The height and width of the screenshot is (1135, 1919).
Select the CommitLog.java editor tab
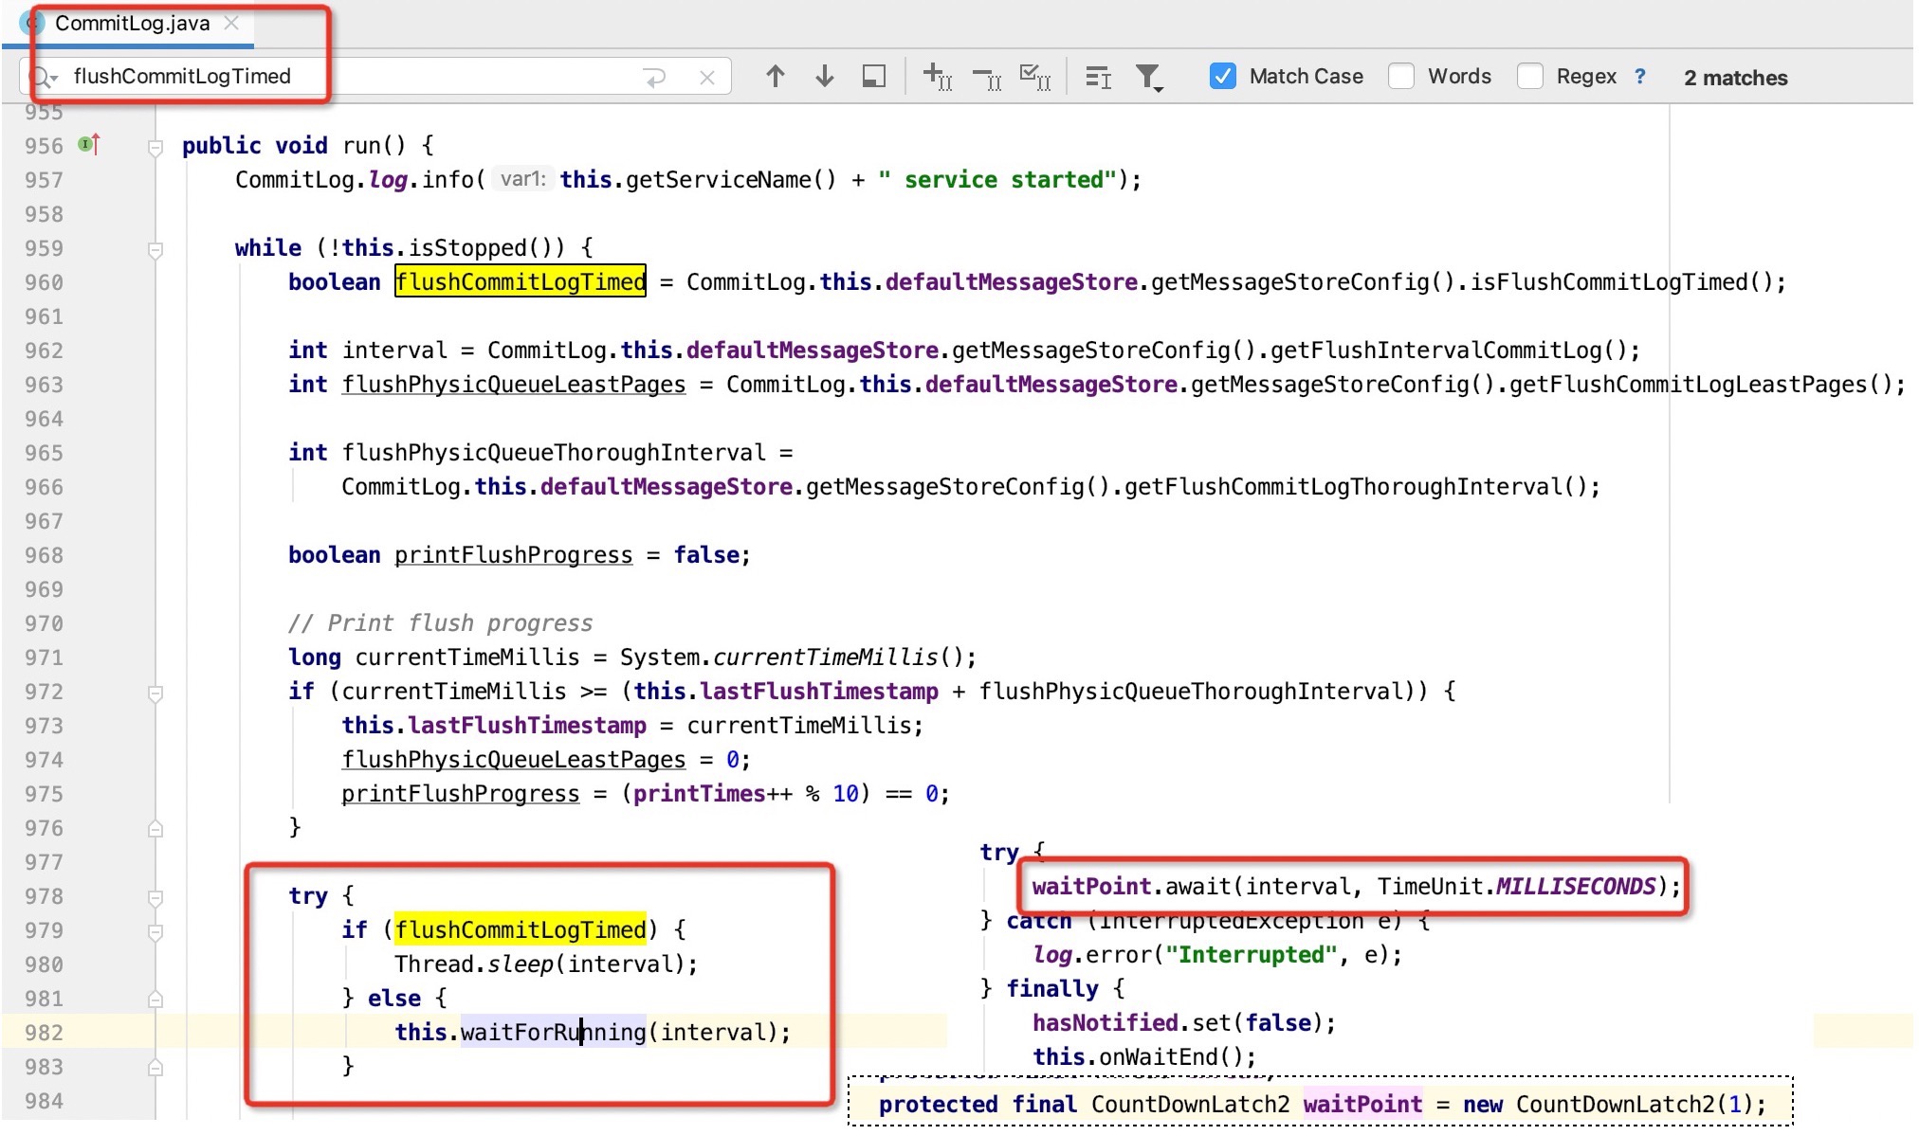(x=132, y=24)
